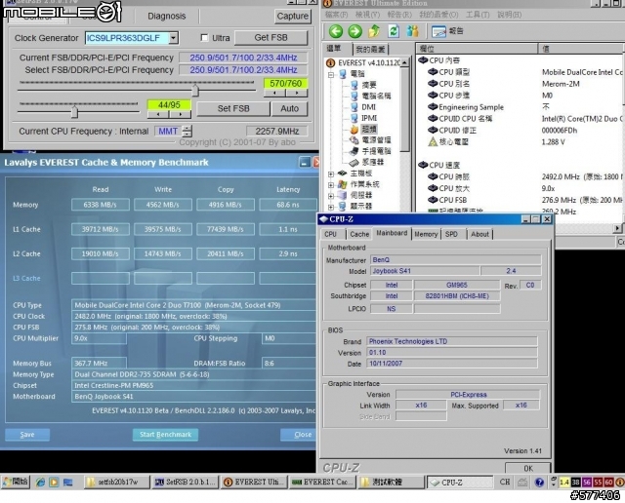Switch to the SPD tab in CPU-Z
The height and width of the screenshot is (503, 625).
click(451, 234)
